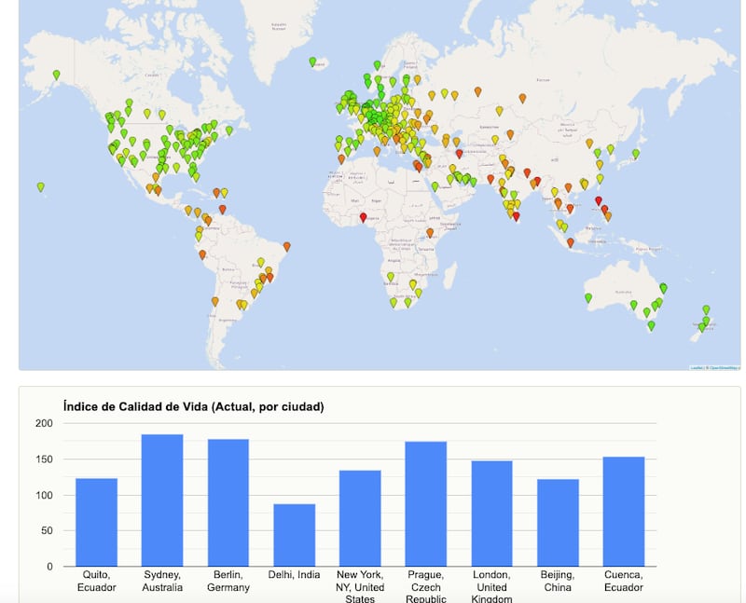Click the orange marker on Brazil's eastern tip

pos(286,246)
